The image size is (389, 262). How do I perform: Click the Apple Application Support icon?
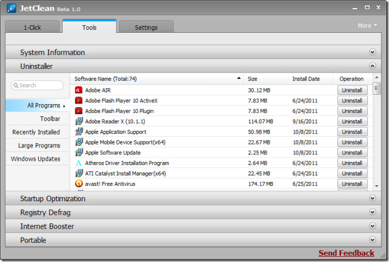pos(79,132)
